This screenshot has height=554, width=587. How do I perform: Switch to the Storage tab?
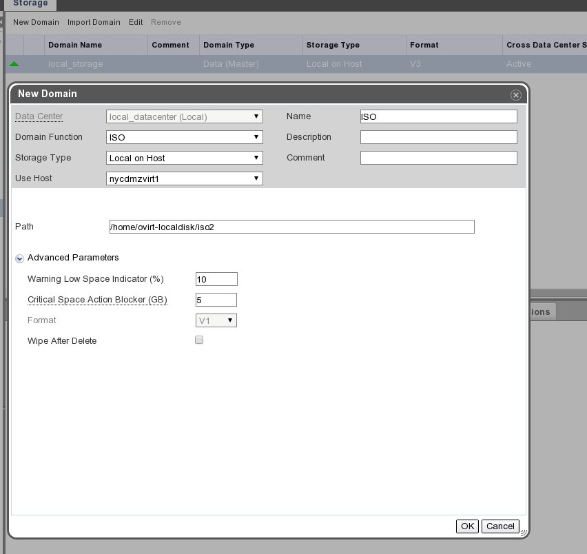[31, 4]
